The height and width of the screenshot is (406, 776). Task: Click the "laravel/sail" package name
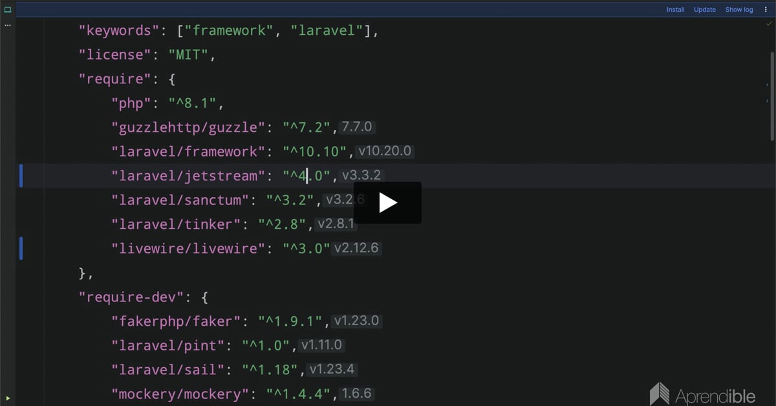pos(168,370)
